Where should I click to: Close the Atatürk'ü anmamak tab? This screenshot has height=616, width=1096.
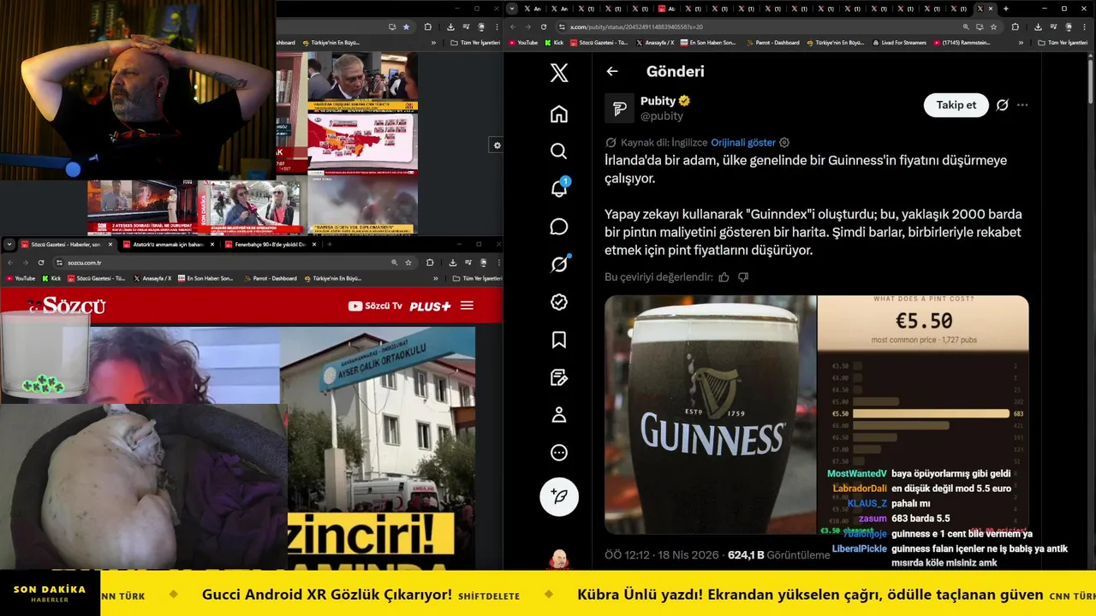point(211,245)
